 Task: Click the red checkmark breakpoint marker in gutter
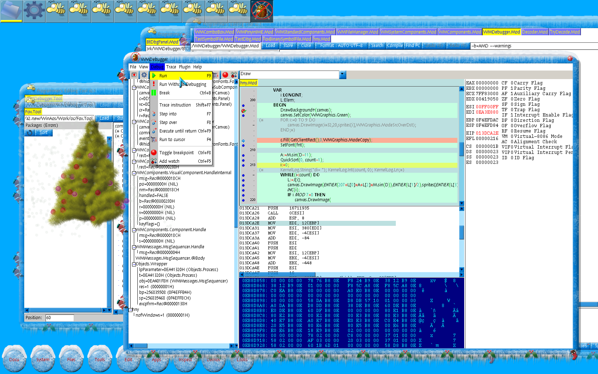tap(243, 111)
